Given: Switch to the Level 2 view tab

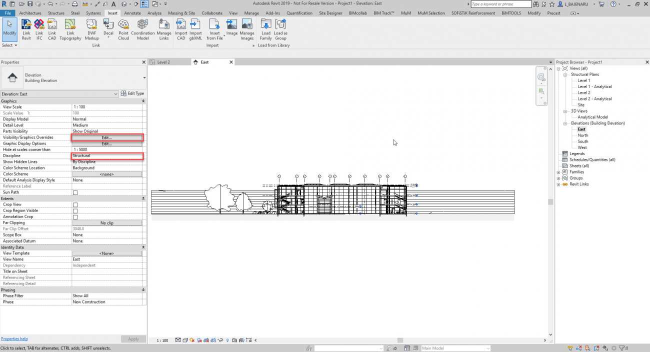Looking at the screenshot, I should 163,62.
